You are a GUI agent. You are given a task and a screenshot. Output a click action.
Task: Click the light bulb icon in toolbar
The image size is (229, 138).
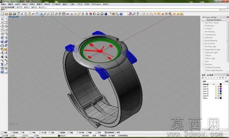tap(83, 14)
